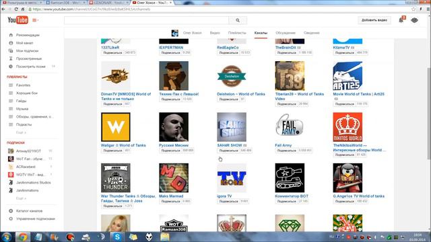
Task: Select the Каналы tab
Action: tap(261, 33)
